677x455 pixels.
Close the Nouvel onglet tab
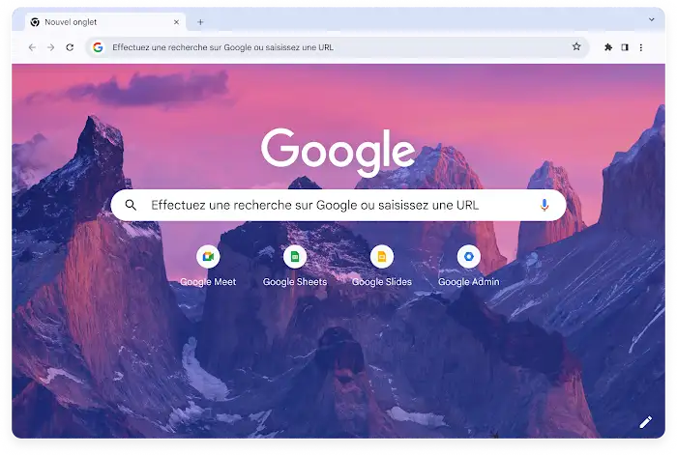[x=176, y=22]
